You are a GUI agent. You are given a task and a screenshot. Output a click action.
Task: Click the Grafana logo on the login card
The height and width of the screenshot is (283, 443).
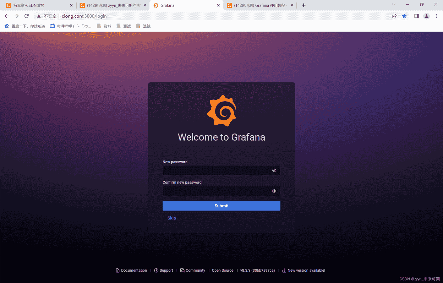(221, 110)
